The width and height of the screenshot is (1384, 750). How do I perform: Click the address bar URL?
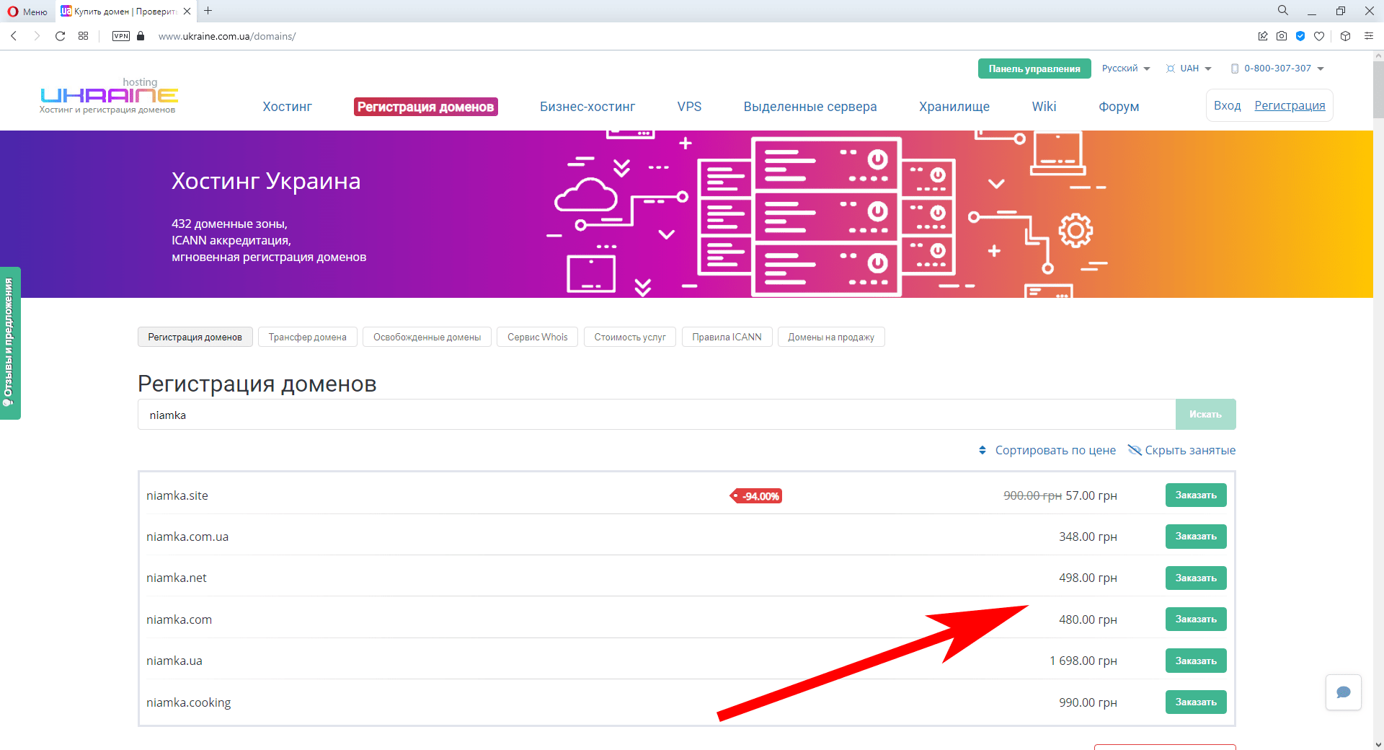227,36
